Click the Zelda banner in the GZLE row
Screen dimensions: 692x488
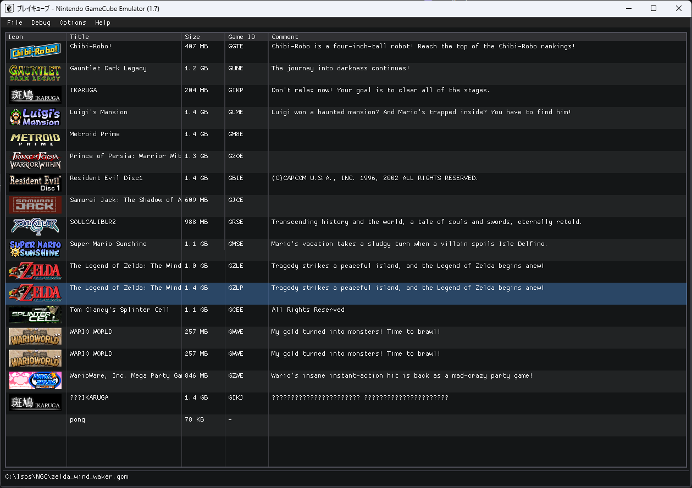click(35, 271)
